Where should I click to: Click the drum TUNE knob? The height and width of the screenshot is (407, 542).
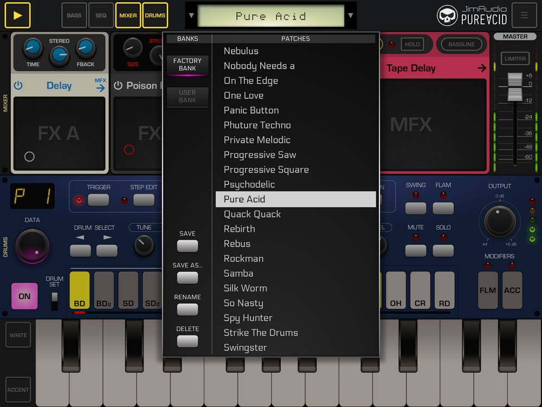(x=144, y=245)
